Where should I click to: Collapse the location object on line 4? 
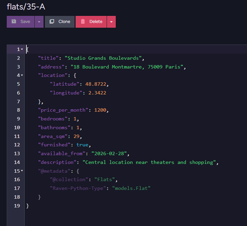[x=22, y=75]
